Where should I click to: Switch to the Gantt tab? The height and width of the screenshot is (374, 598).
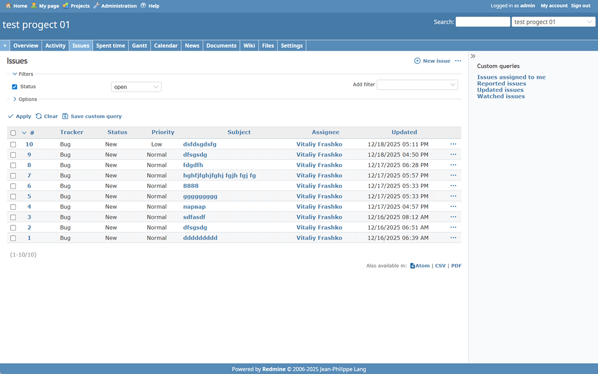[139, 46]
